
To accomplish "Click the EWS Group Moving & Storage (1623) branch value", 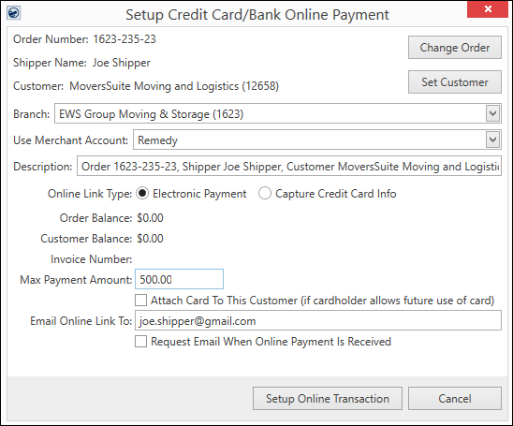I will point(151,114).
